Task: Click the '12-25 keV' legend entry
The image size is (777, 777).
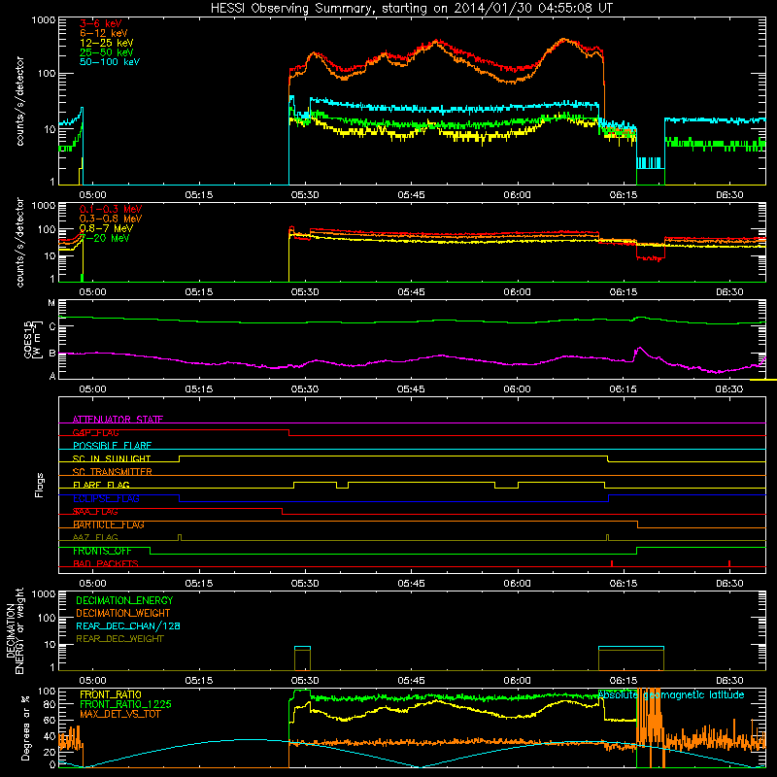Action: pos(107,43)
